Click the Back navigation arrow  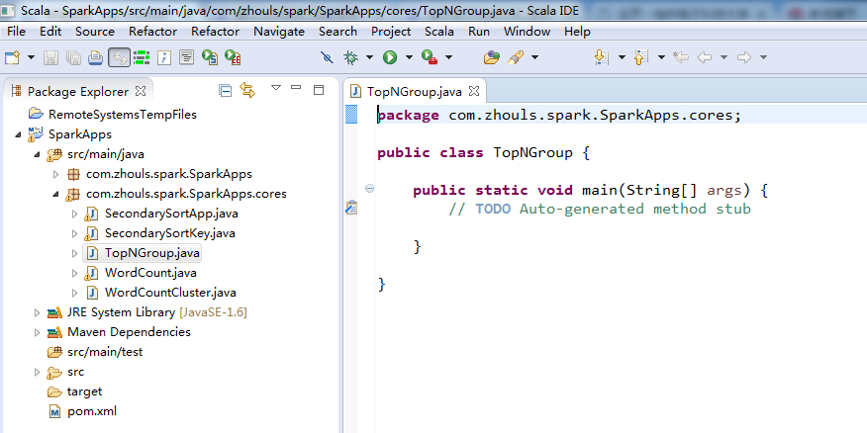click(705, 57)
